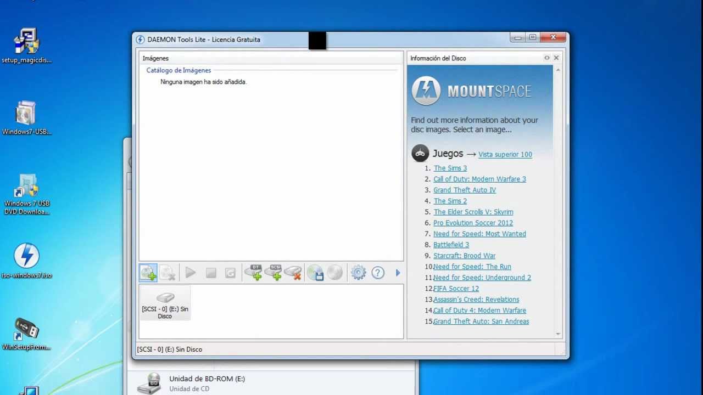Open The Sims 3 link
Viewport: 703px width, 395px height.
click(450, 168)
